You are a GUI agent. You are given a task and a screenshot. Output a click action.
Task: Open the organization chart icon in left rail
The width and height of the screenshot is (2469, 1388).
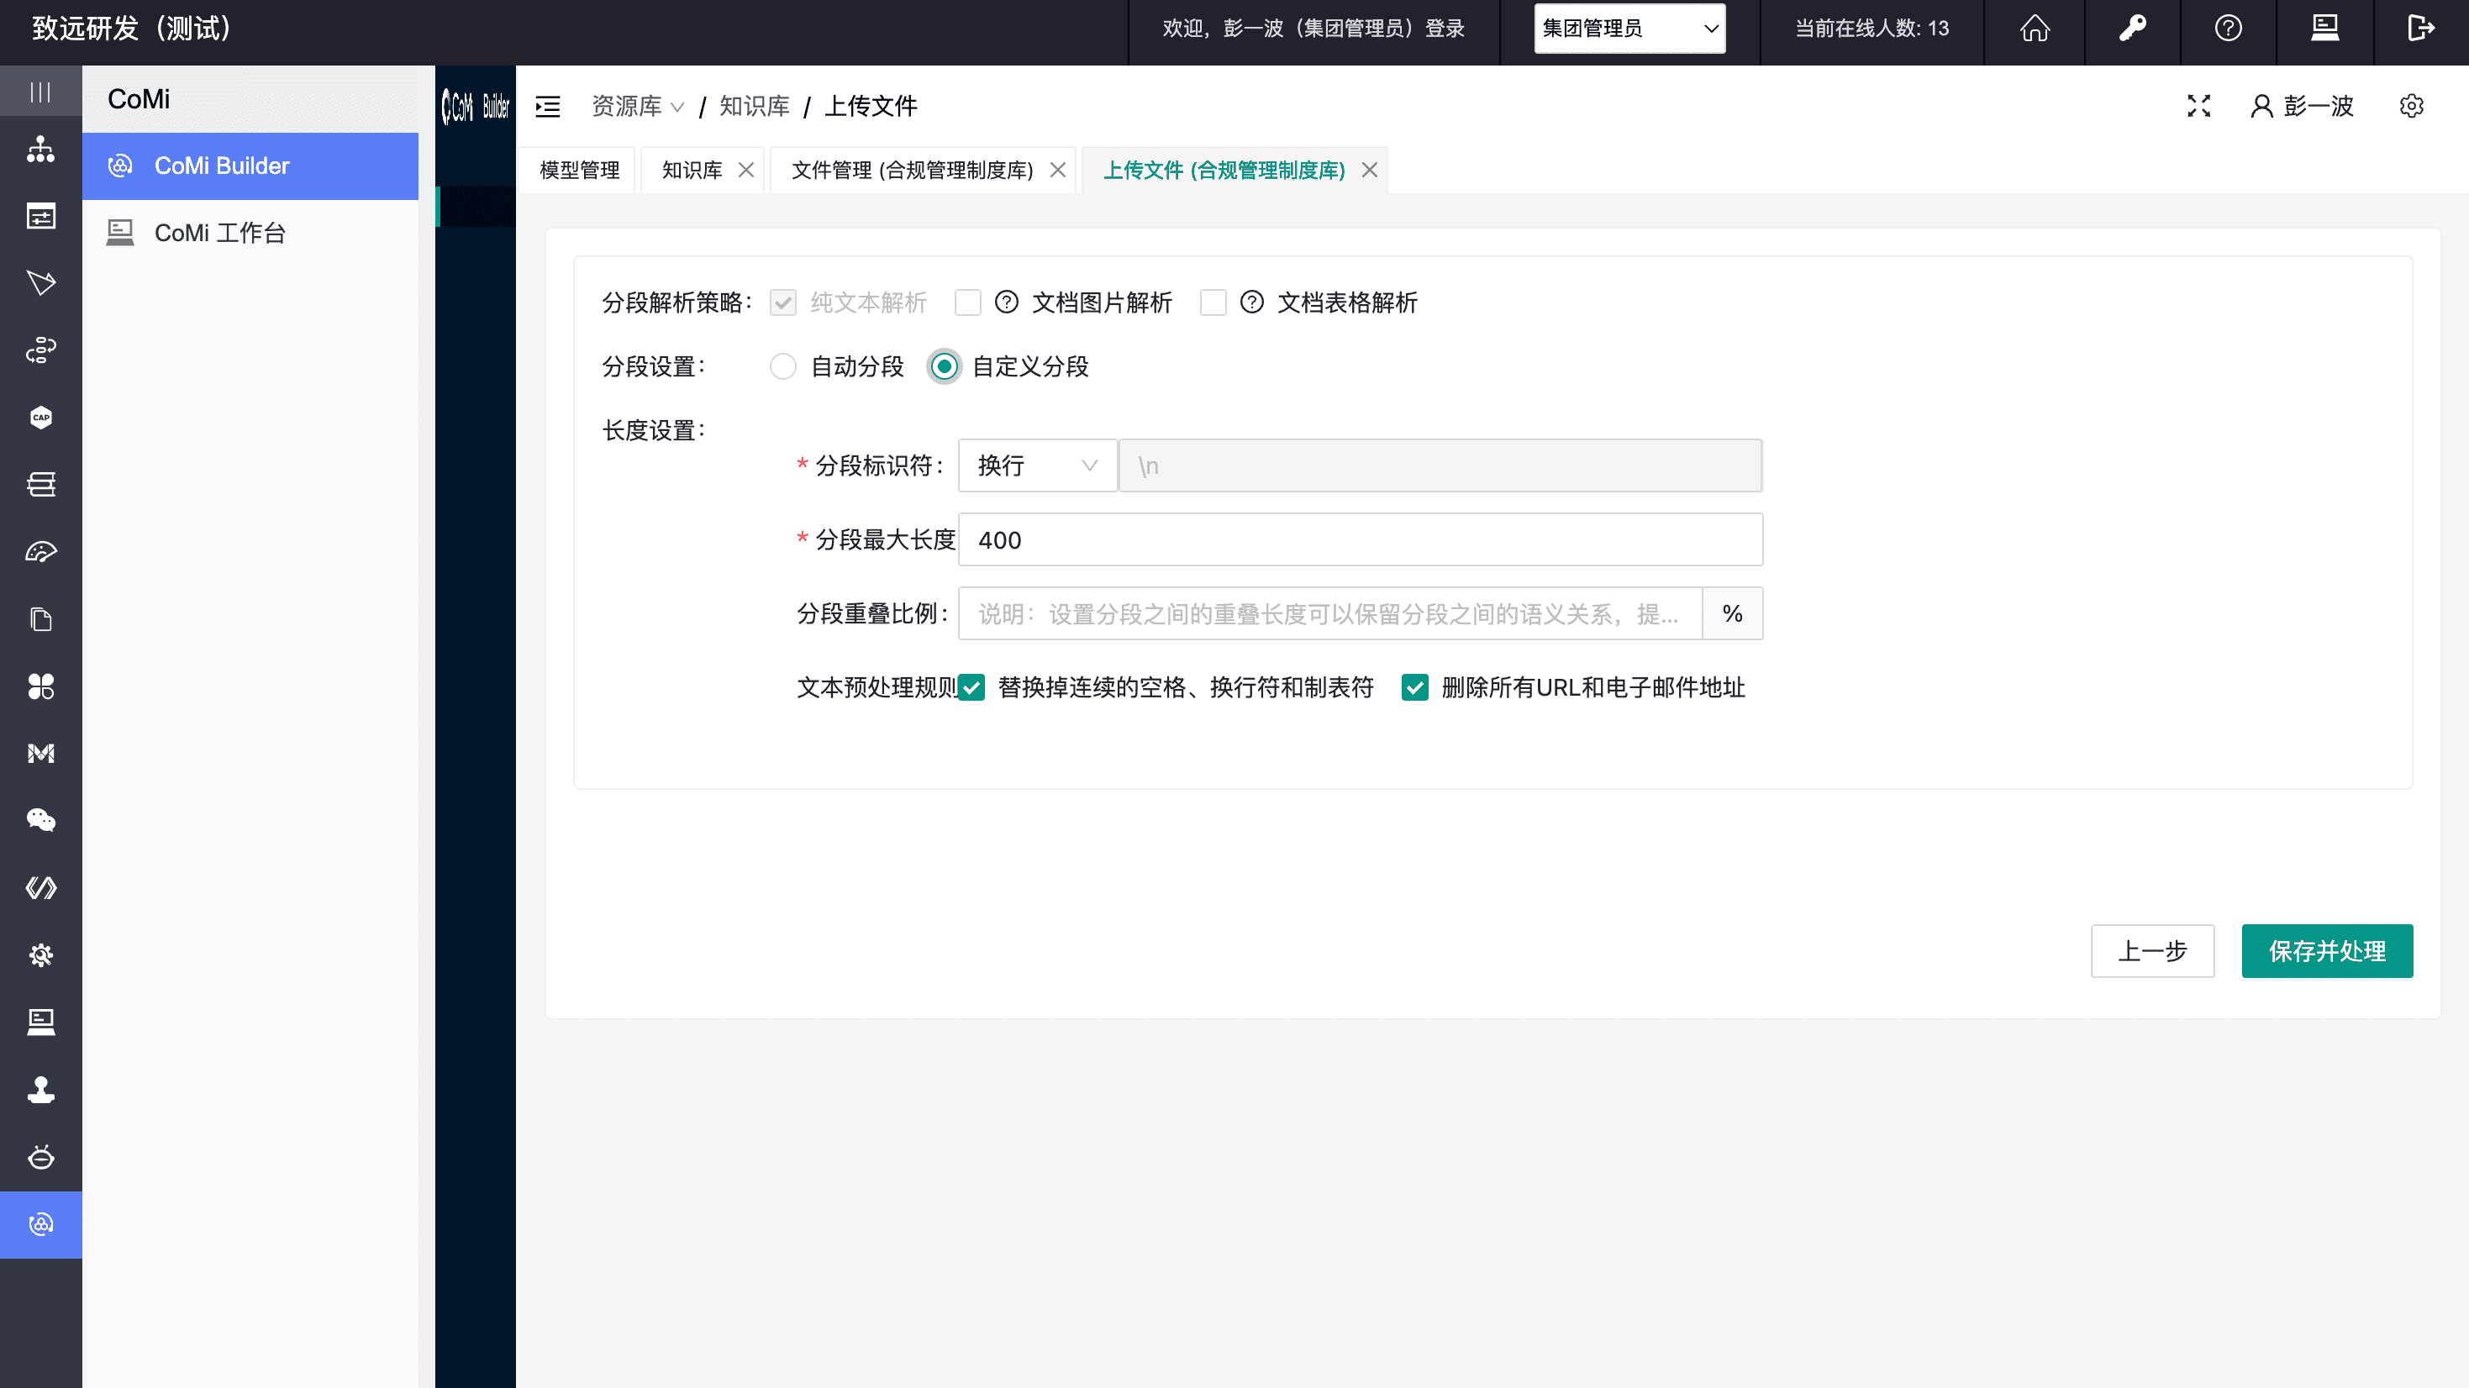coord(40,150)
